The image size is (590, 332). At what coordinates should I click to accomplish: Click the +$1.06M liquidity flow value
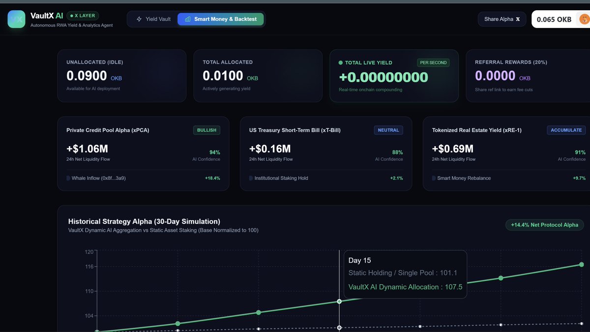[x=87, y=149]
